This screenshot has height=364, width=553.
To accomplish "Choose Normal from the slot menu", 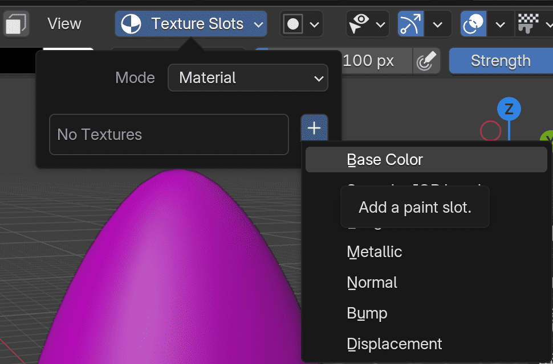I will [426, 283].
